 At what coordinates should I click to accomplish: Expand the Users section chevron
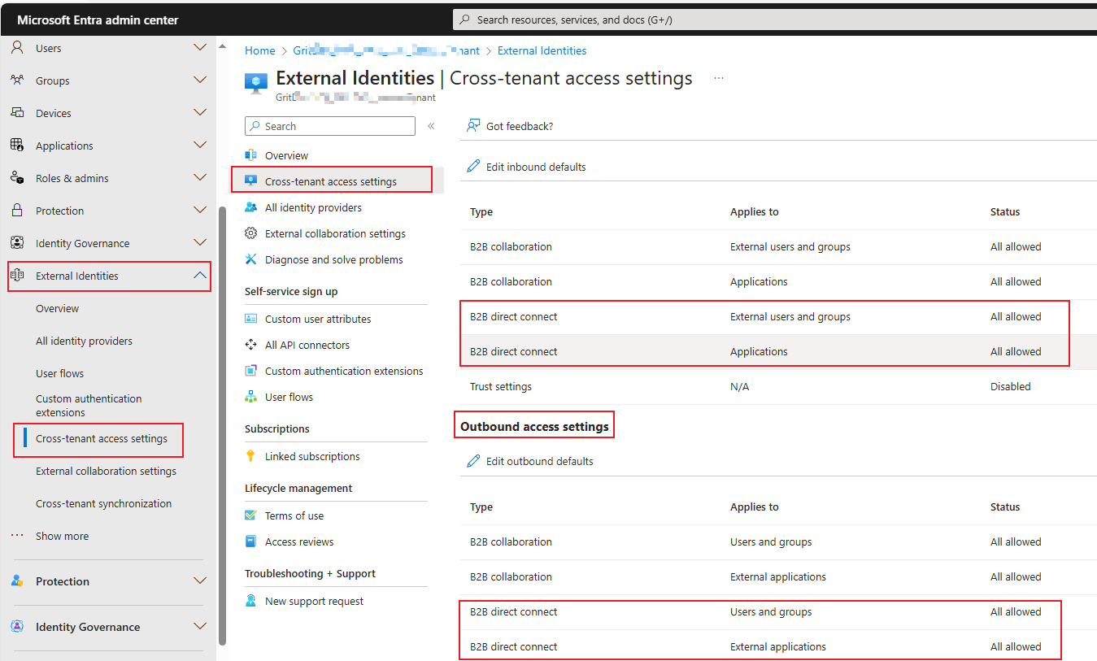click(200, 48)
